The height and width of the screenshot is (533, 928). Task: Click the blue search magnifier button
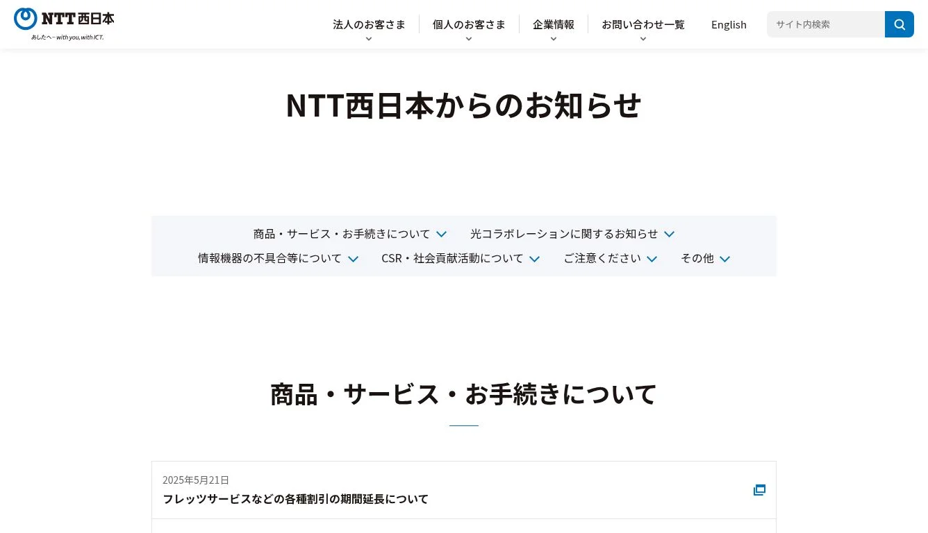coord(900,24)
